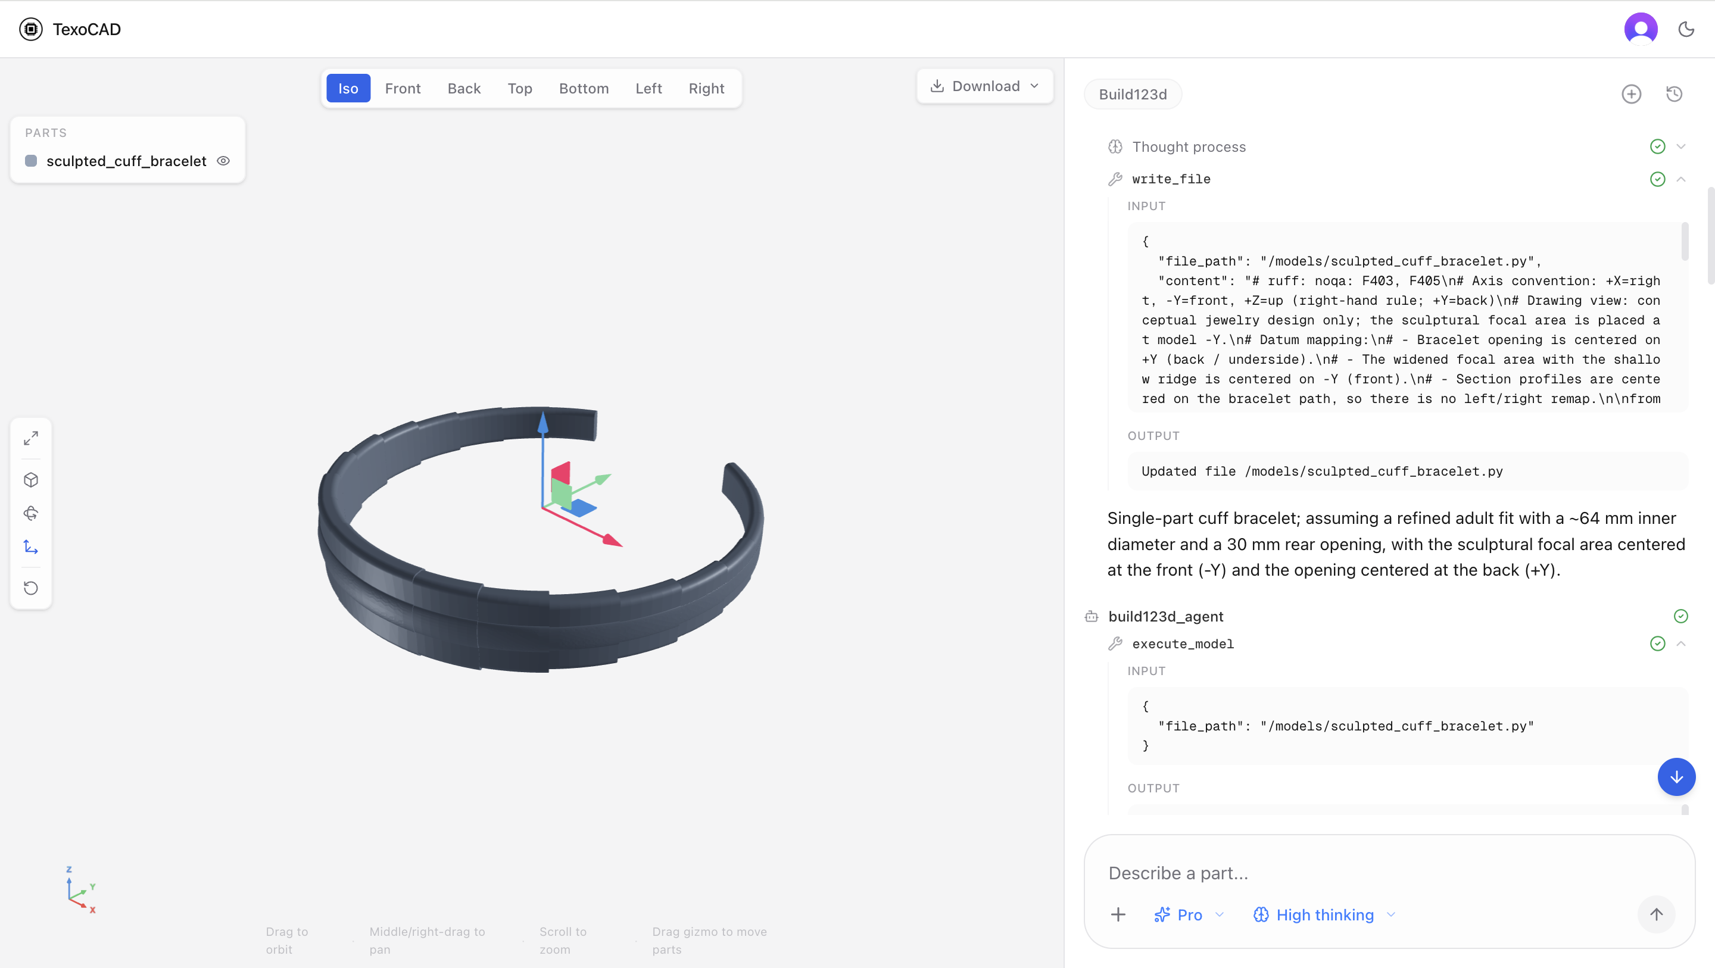This screenshot has width=1715, height=968.
Task: Select the axes gizmo tool
Action: coord(30,547)
